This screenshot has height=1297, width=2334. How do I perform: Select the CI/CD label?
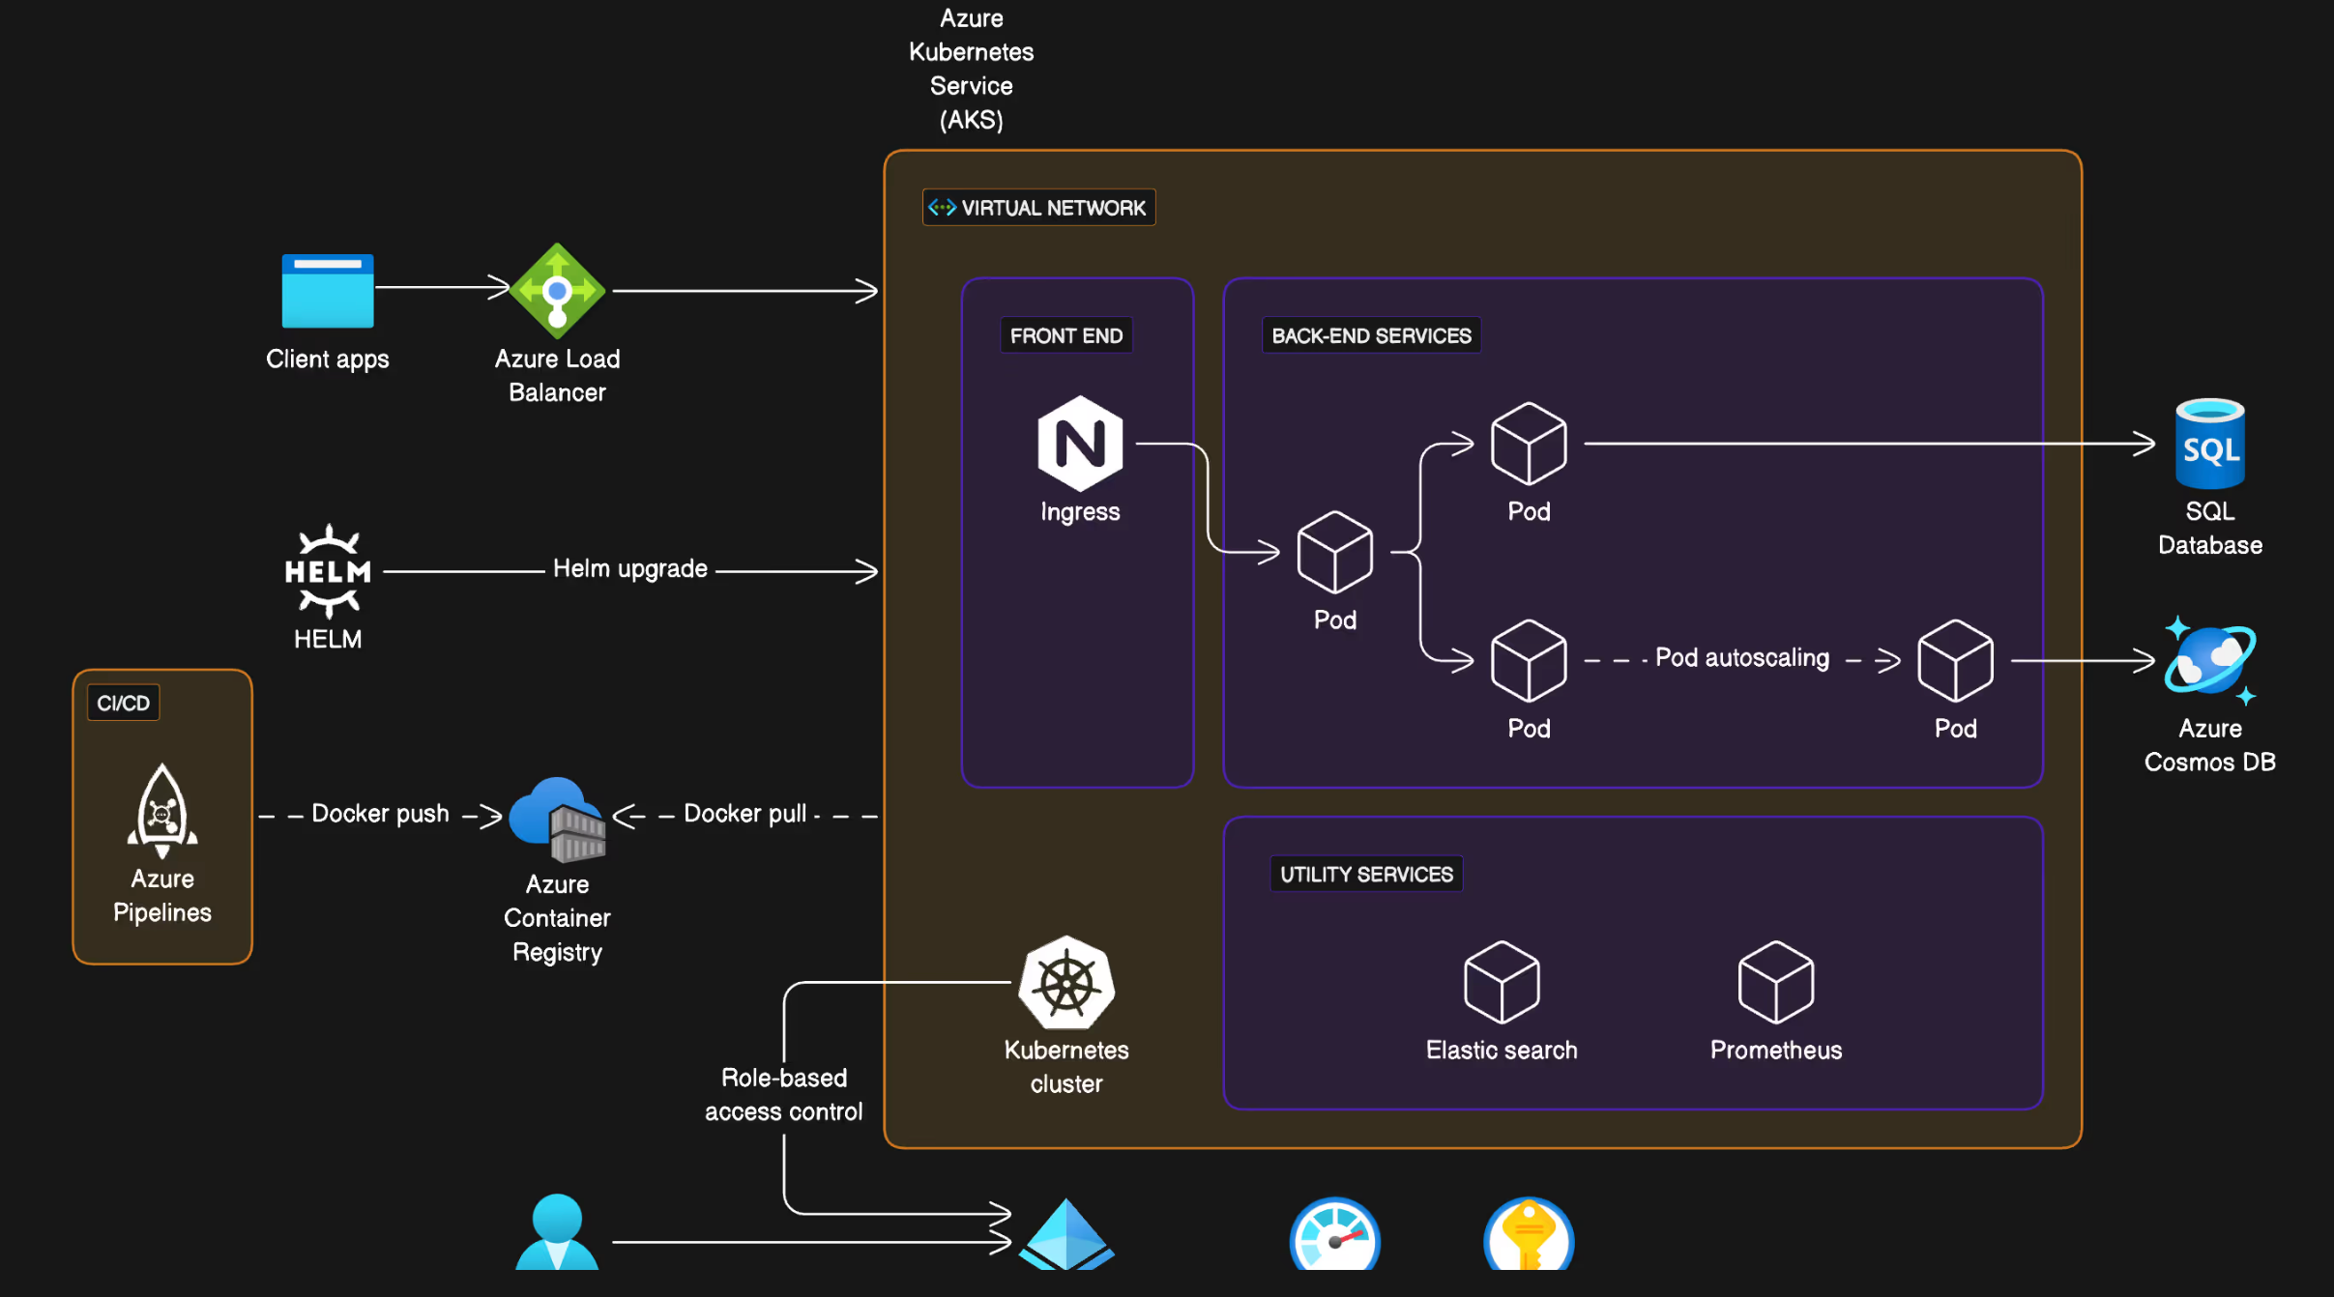click(123, 703)
